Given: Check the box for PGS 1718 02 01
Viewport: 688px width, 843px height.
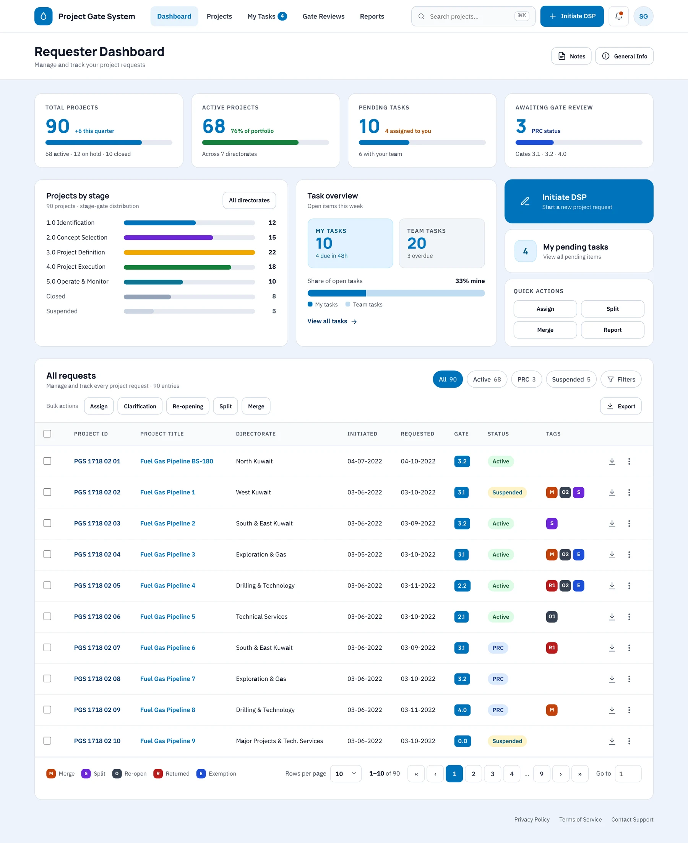Looking at the screenshot, I should coord(47,461).
